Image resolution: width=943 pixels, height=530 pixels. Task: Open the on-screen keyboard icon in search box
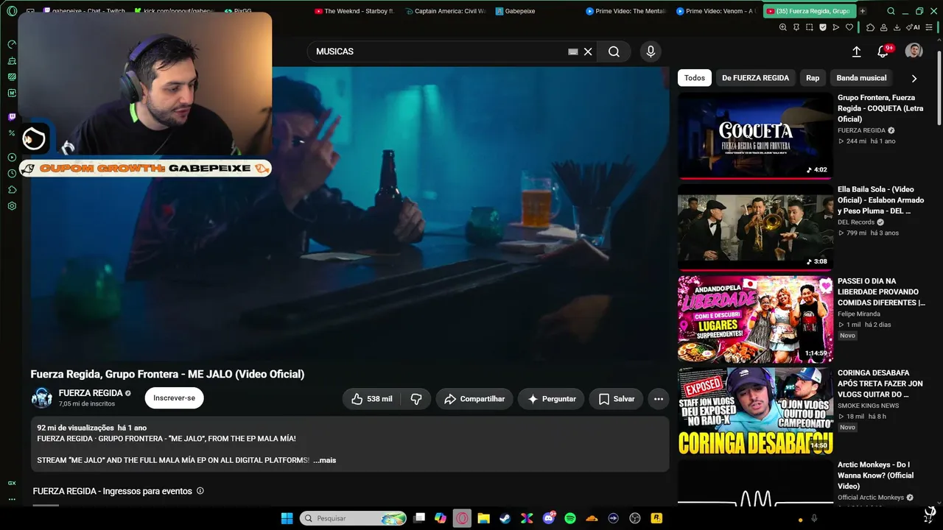point(573,52)
